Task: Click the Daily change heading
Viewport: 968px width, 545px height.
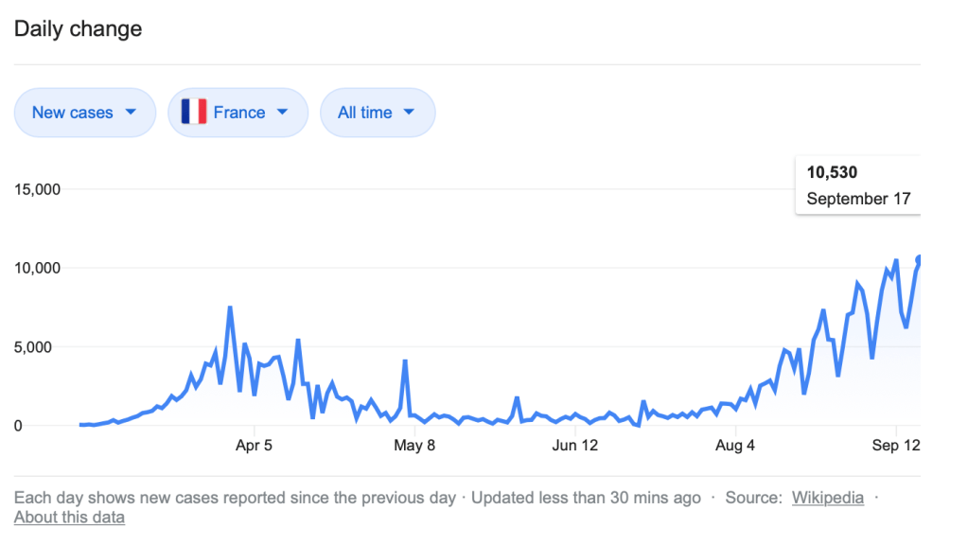Action: tap(78, 28)
